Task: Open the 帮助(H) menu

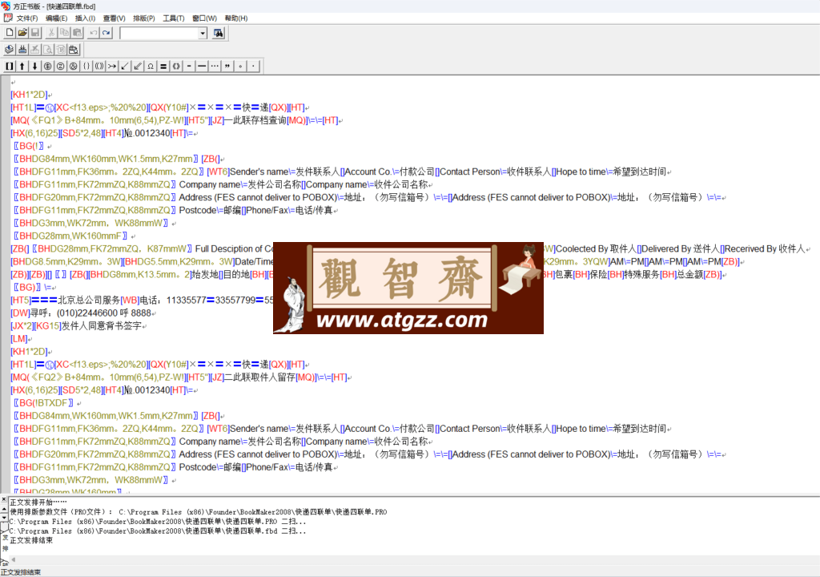Action: tap(236, 18)
